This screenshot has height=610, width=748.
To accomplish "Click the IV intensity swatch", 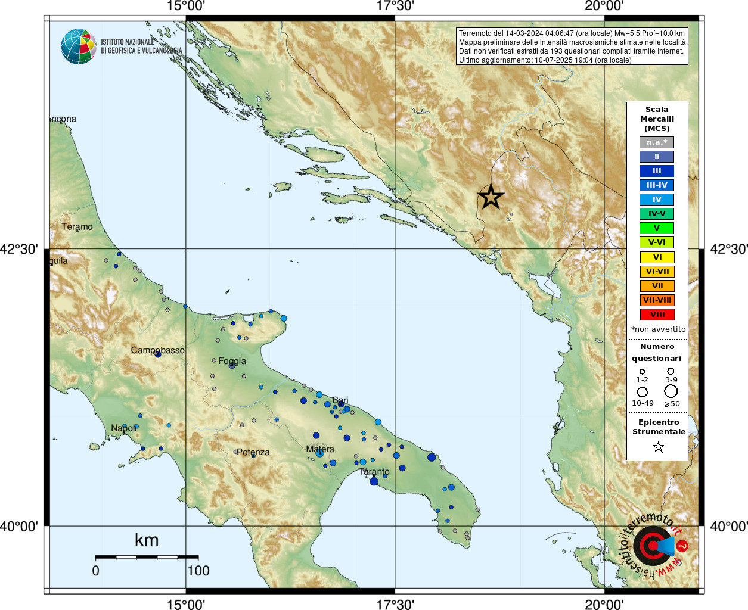I will coord(657,200).
